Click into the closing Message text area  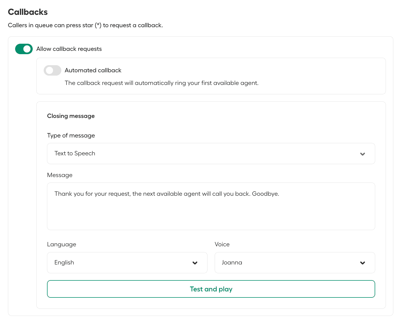pos(211,212)
